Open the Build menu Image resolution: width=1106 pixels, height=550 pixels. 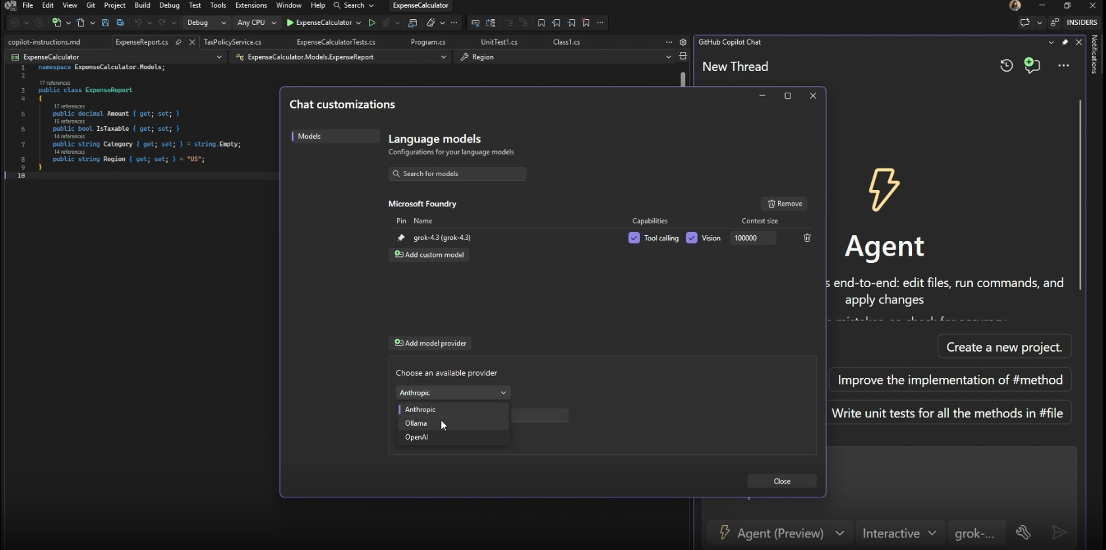(143, 5)
